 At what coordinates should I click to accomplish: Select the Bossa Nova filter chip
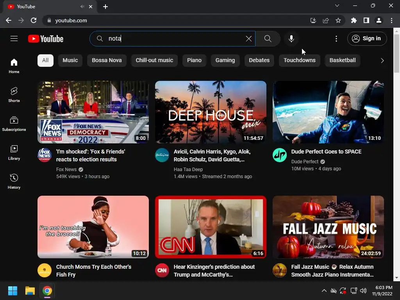pos(107,61)
